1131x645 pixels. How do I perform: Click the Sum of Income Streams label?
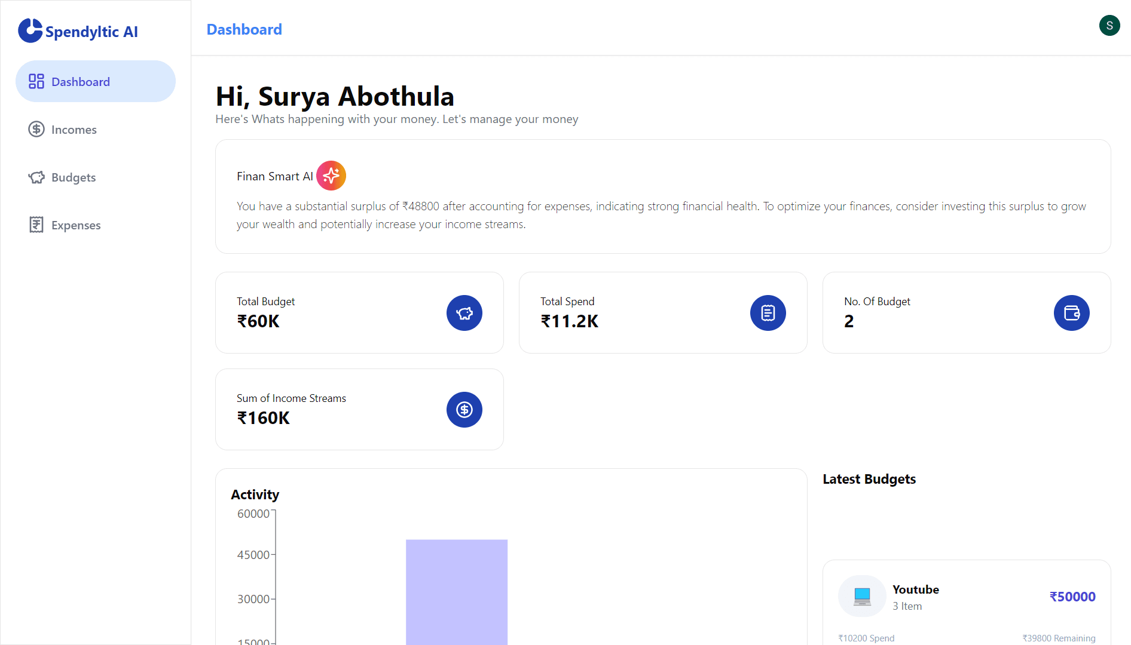[x=291, y=398]
